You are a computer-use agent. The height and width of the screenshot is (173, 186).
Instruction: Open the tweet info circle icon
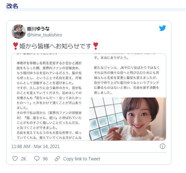point(162,146)
